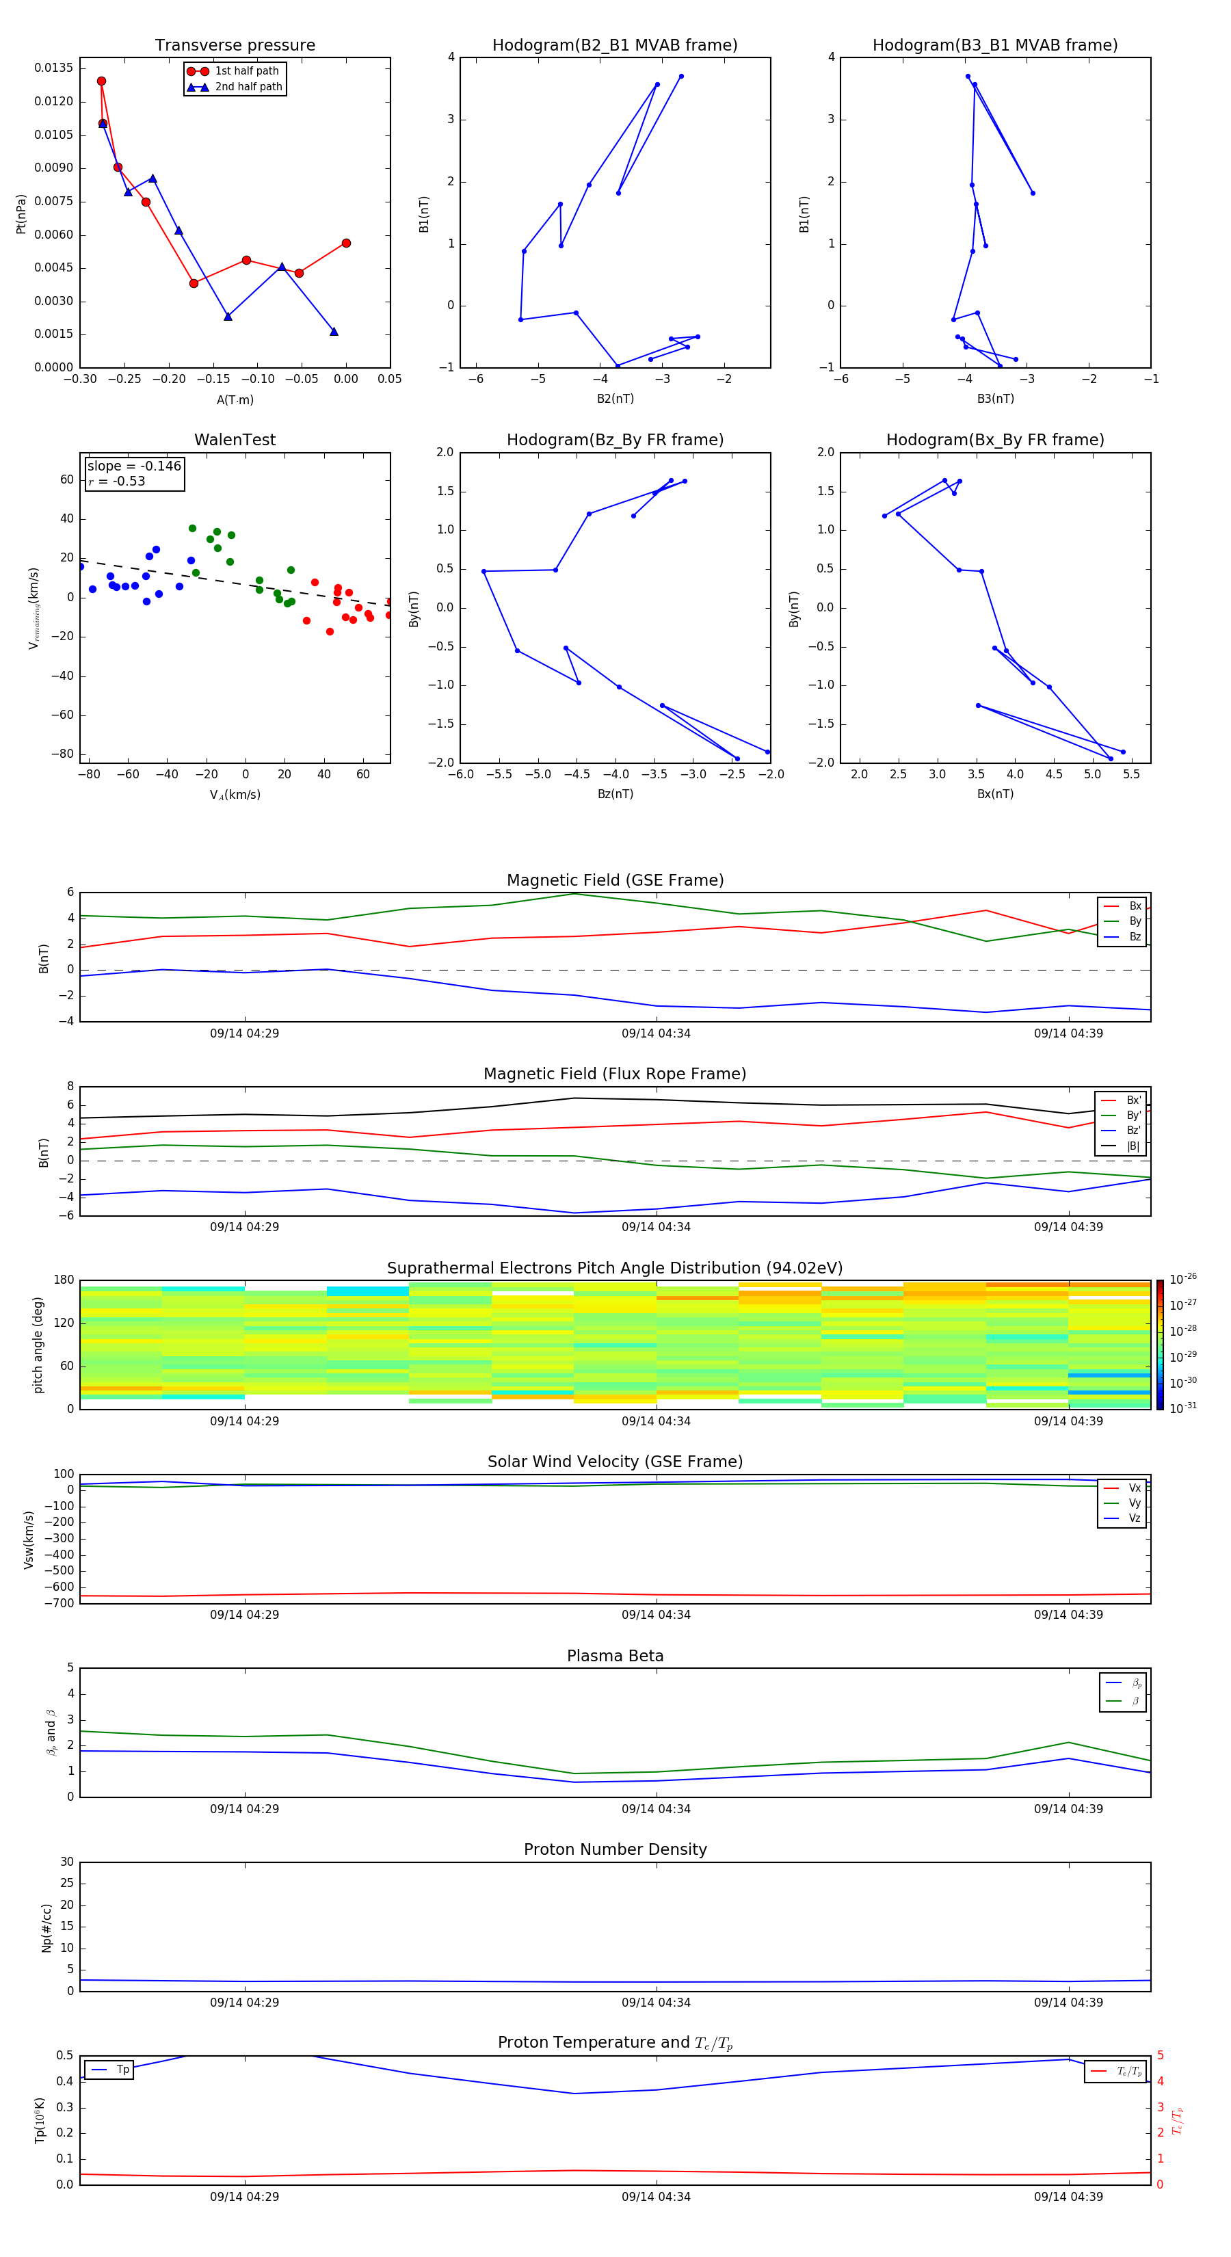This screenshot has width=1231, height=2257.
Task: Click the "B3(nT)" x-axis label
Action: point(995,399)
